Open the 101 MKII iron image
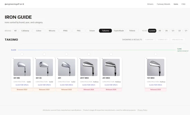Image resolution: width=190 pixels, height=115 pixels. [x=156, y=68]
